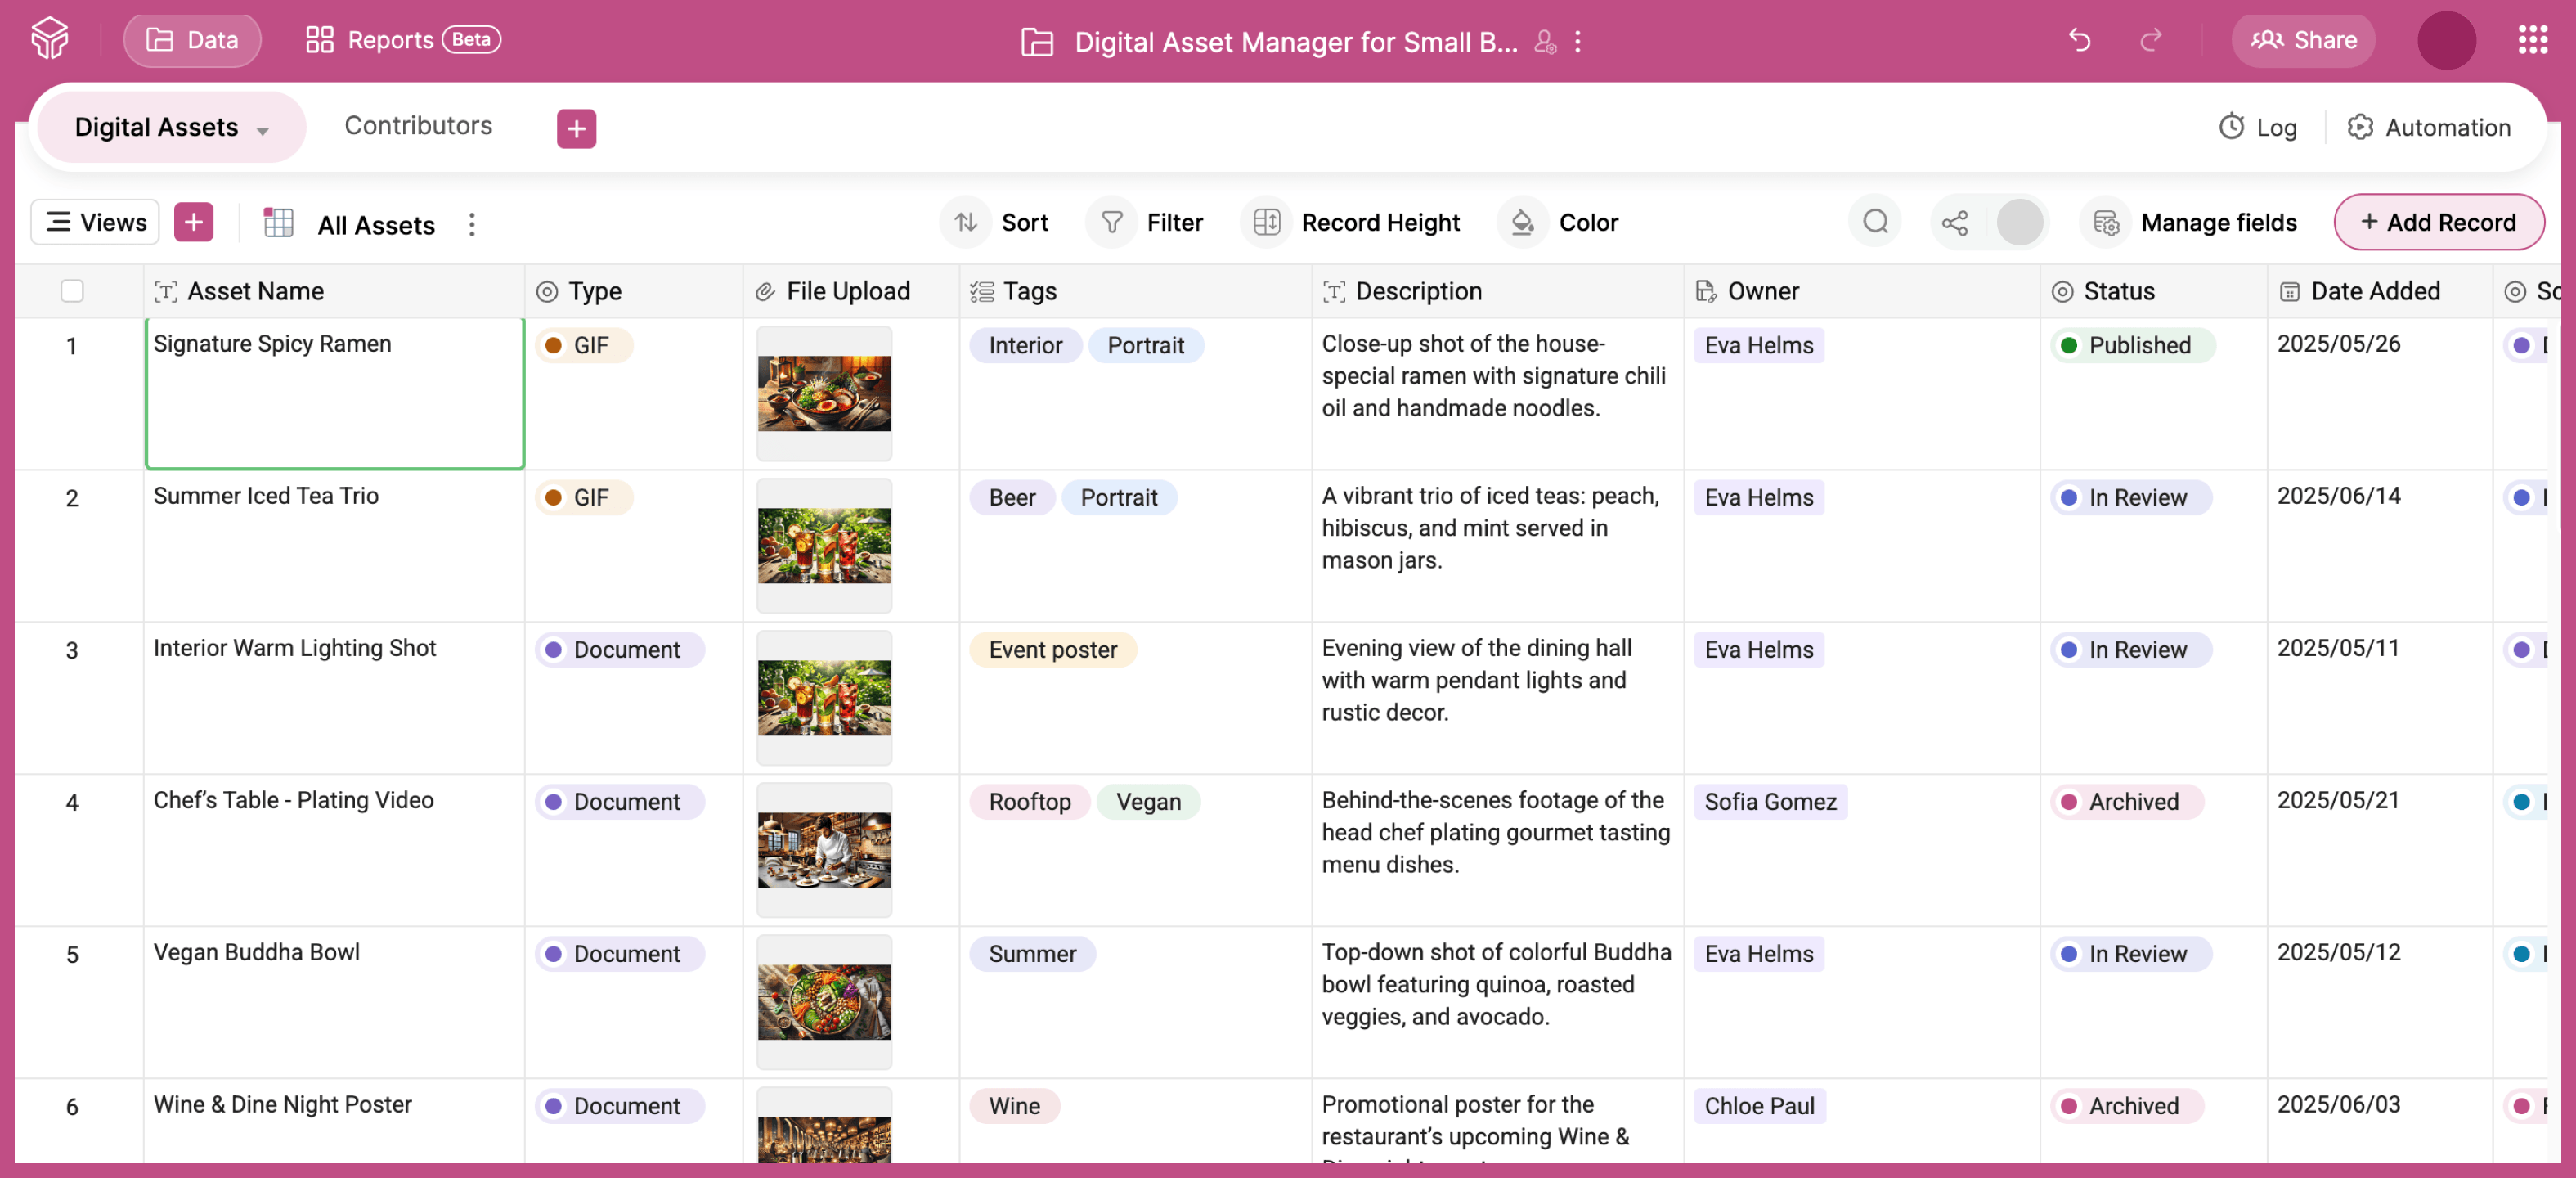Click the share nodes icon near search
Image resolution: width=2576 pixels, height=1178 pixels.
(x=1955, y=222)
